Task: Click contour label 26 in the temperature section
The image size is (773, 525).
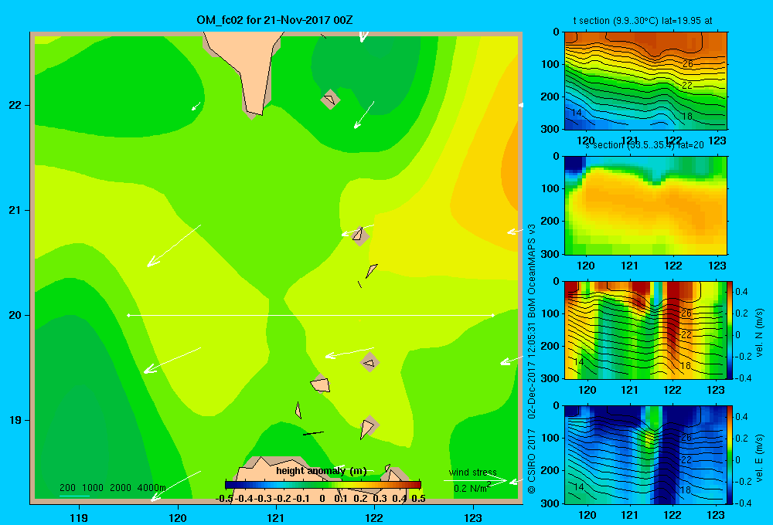Action: (688, 63)
